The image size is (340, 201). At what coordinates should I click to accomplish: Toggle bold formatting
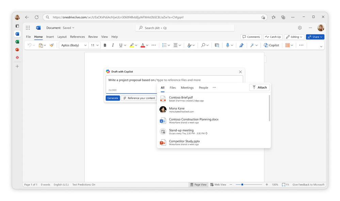coord(105,45)
